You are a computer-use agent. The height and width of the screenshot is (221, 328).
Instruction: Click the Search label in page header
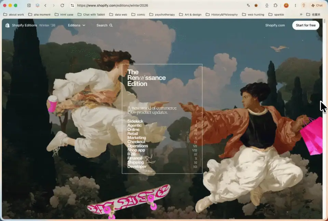point(102,25)
